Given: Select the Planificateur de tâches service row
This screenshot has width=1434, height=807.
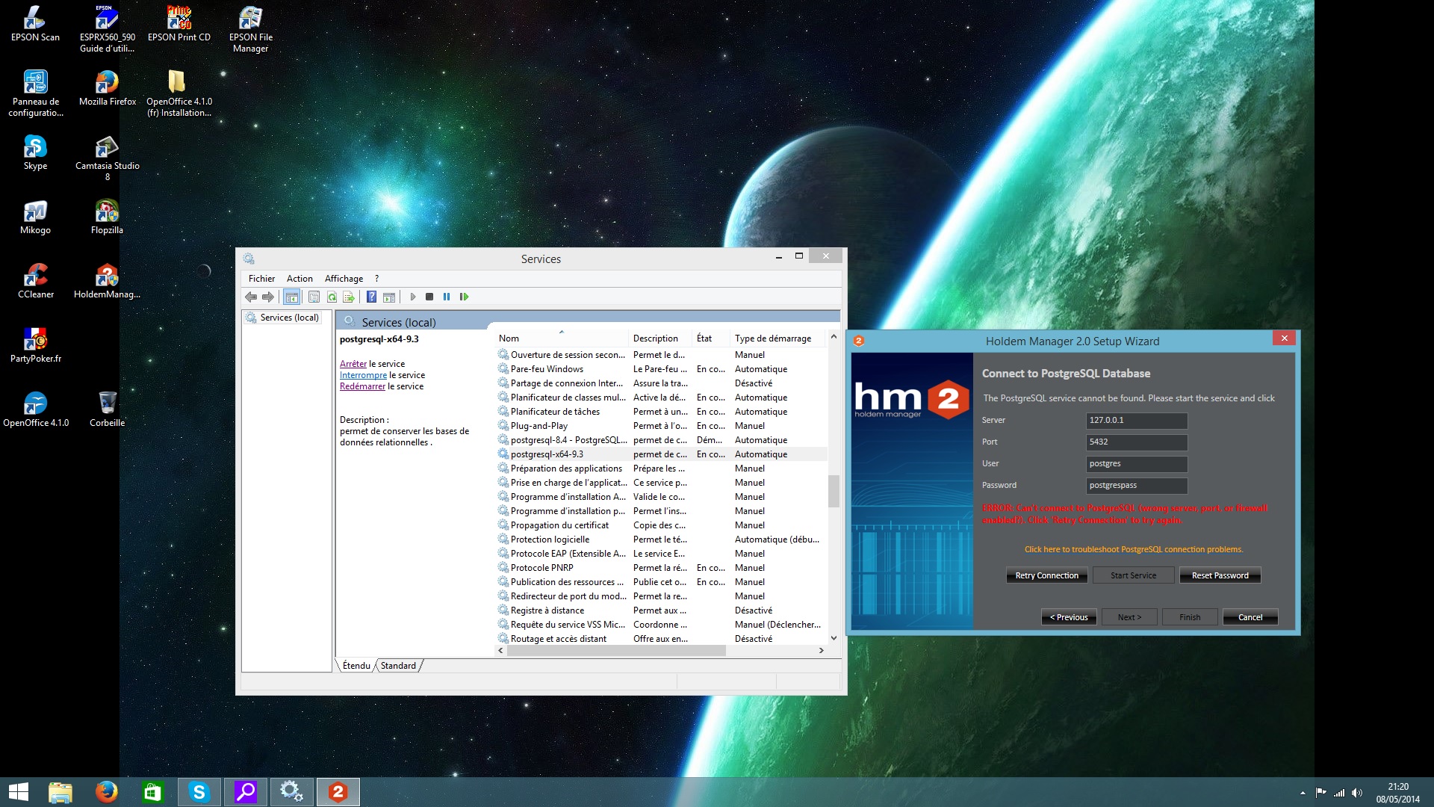Looking at the screenshot, I should [662, 412].
